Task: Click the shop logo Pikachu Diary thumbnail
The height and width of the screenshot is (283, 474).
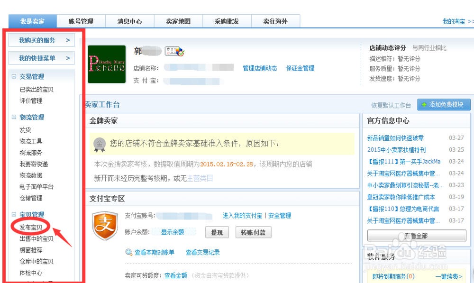Action: click(x=107, y=64)
